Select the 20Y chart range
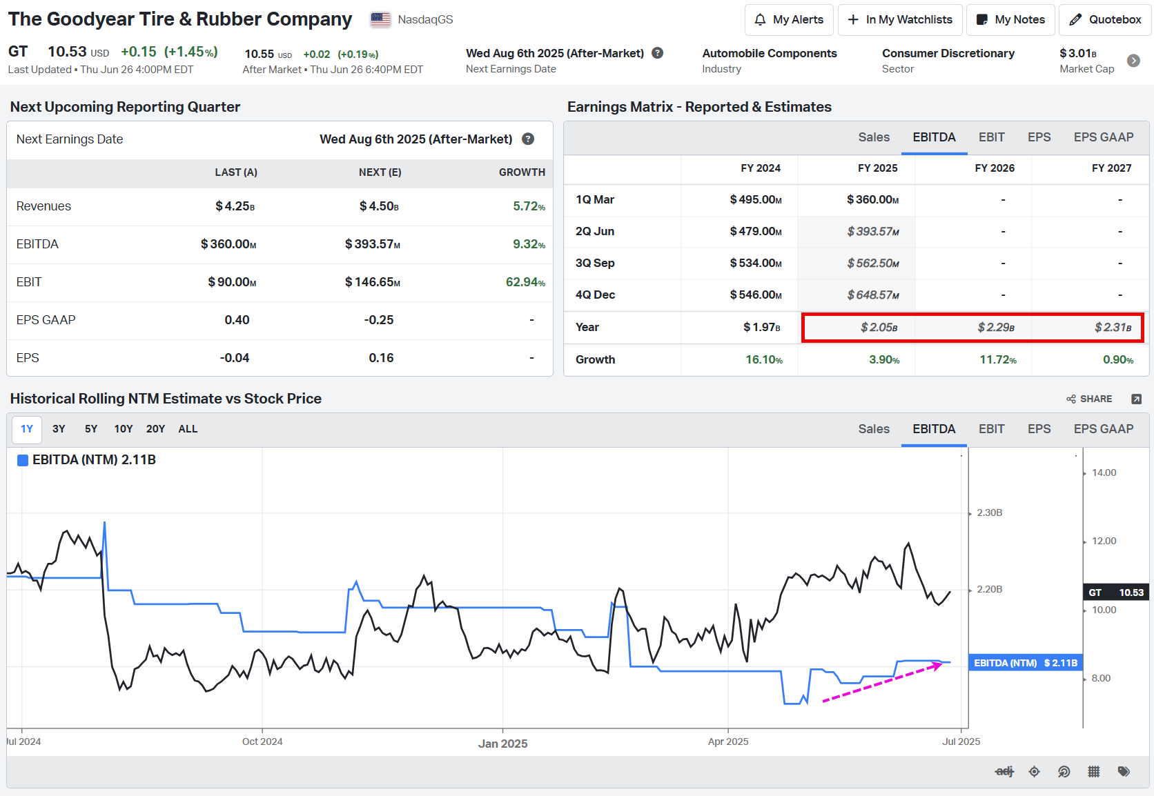Image resolution: width=1154 pixels, height=796 pixels. tap(155, 429)
